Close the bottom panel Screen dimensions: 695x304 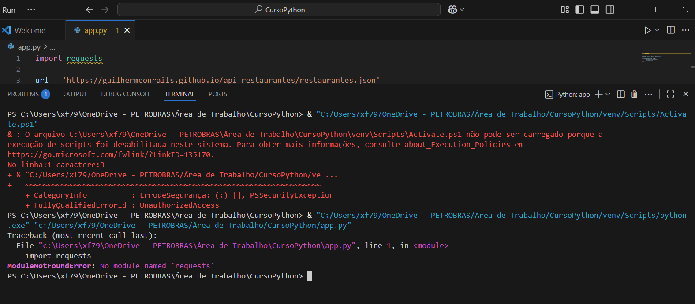(x=686, y=94)
